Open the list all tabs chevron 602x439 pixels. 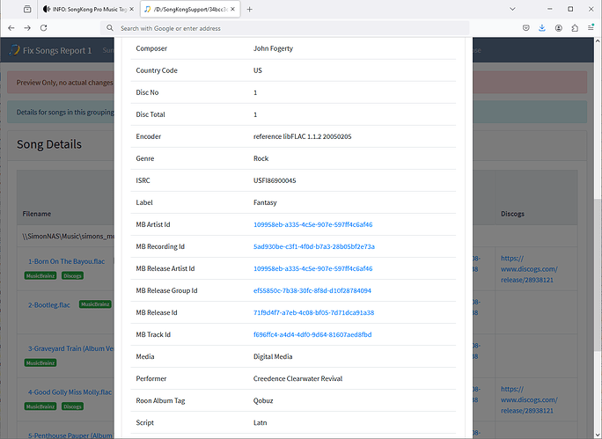(512, 9)
